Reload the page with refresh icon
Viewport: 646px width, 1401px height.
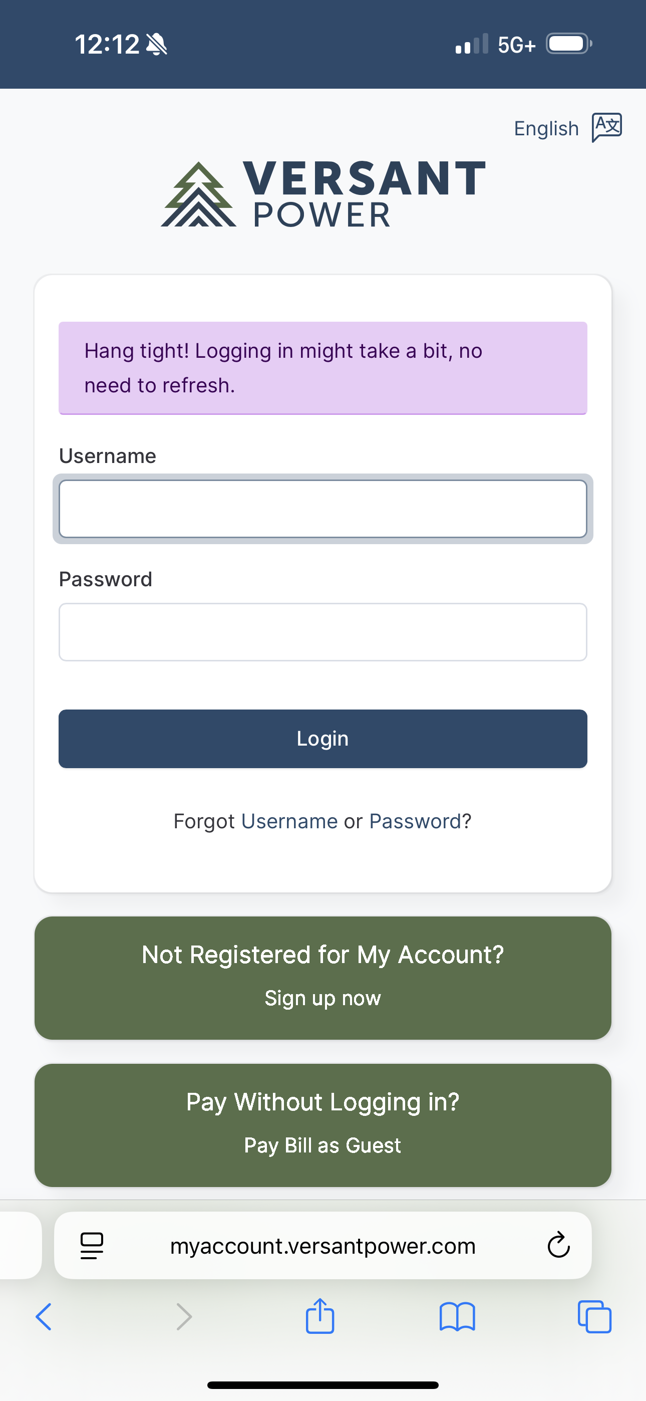click(x=558, y=1246)
